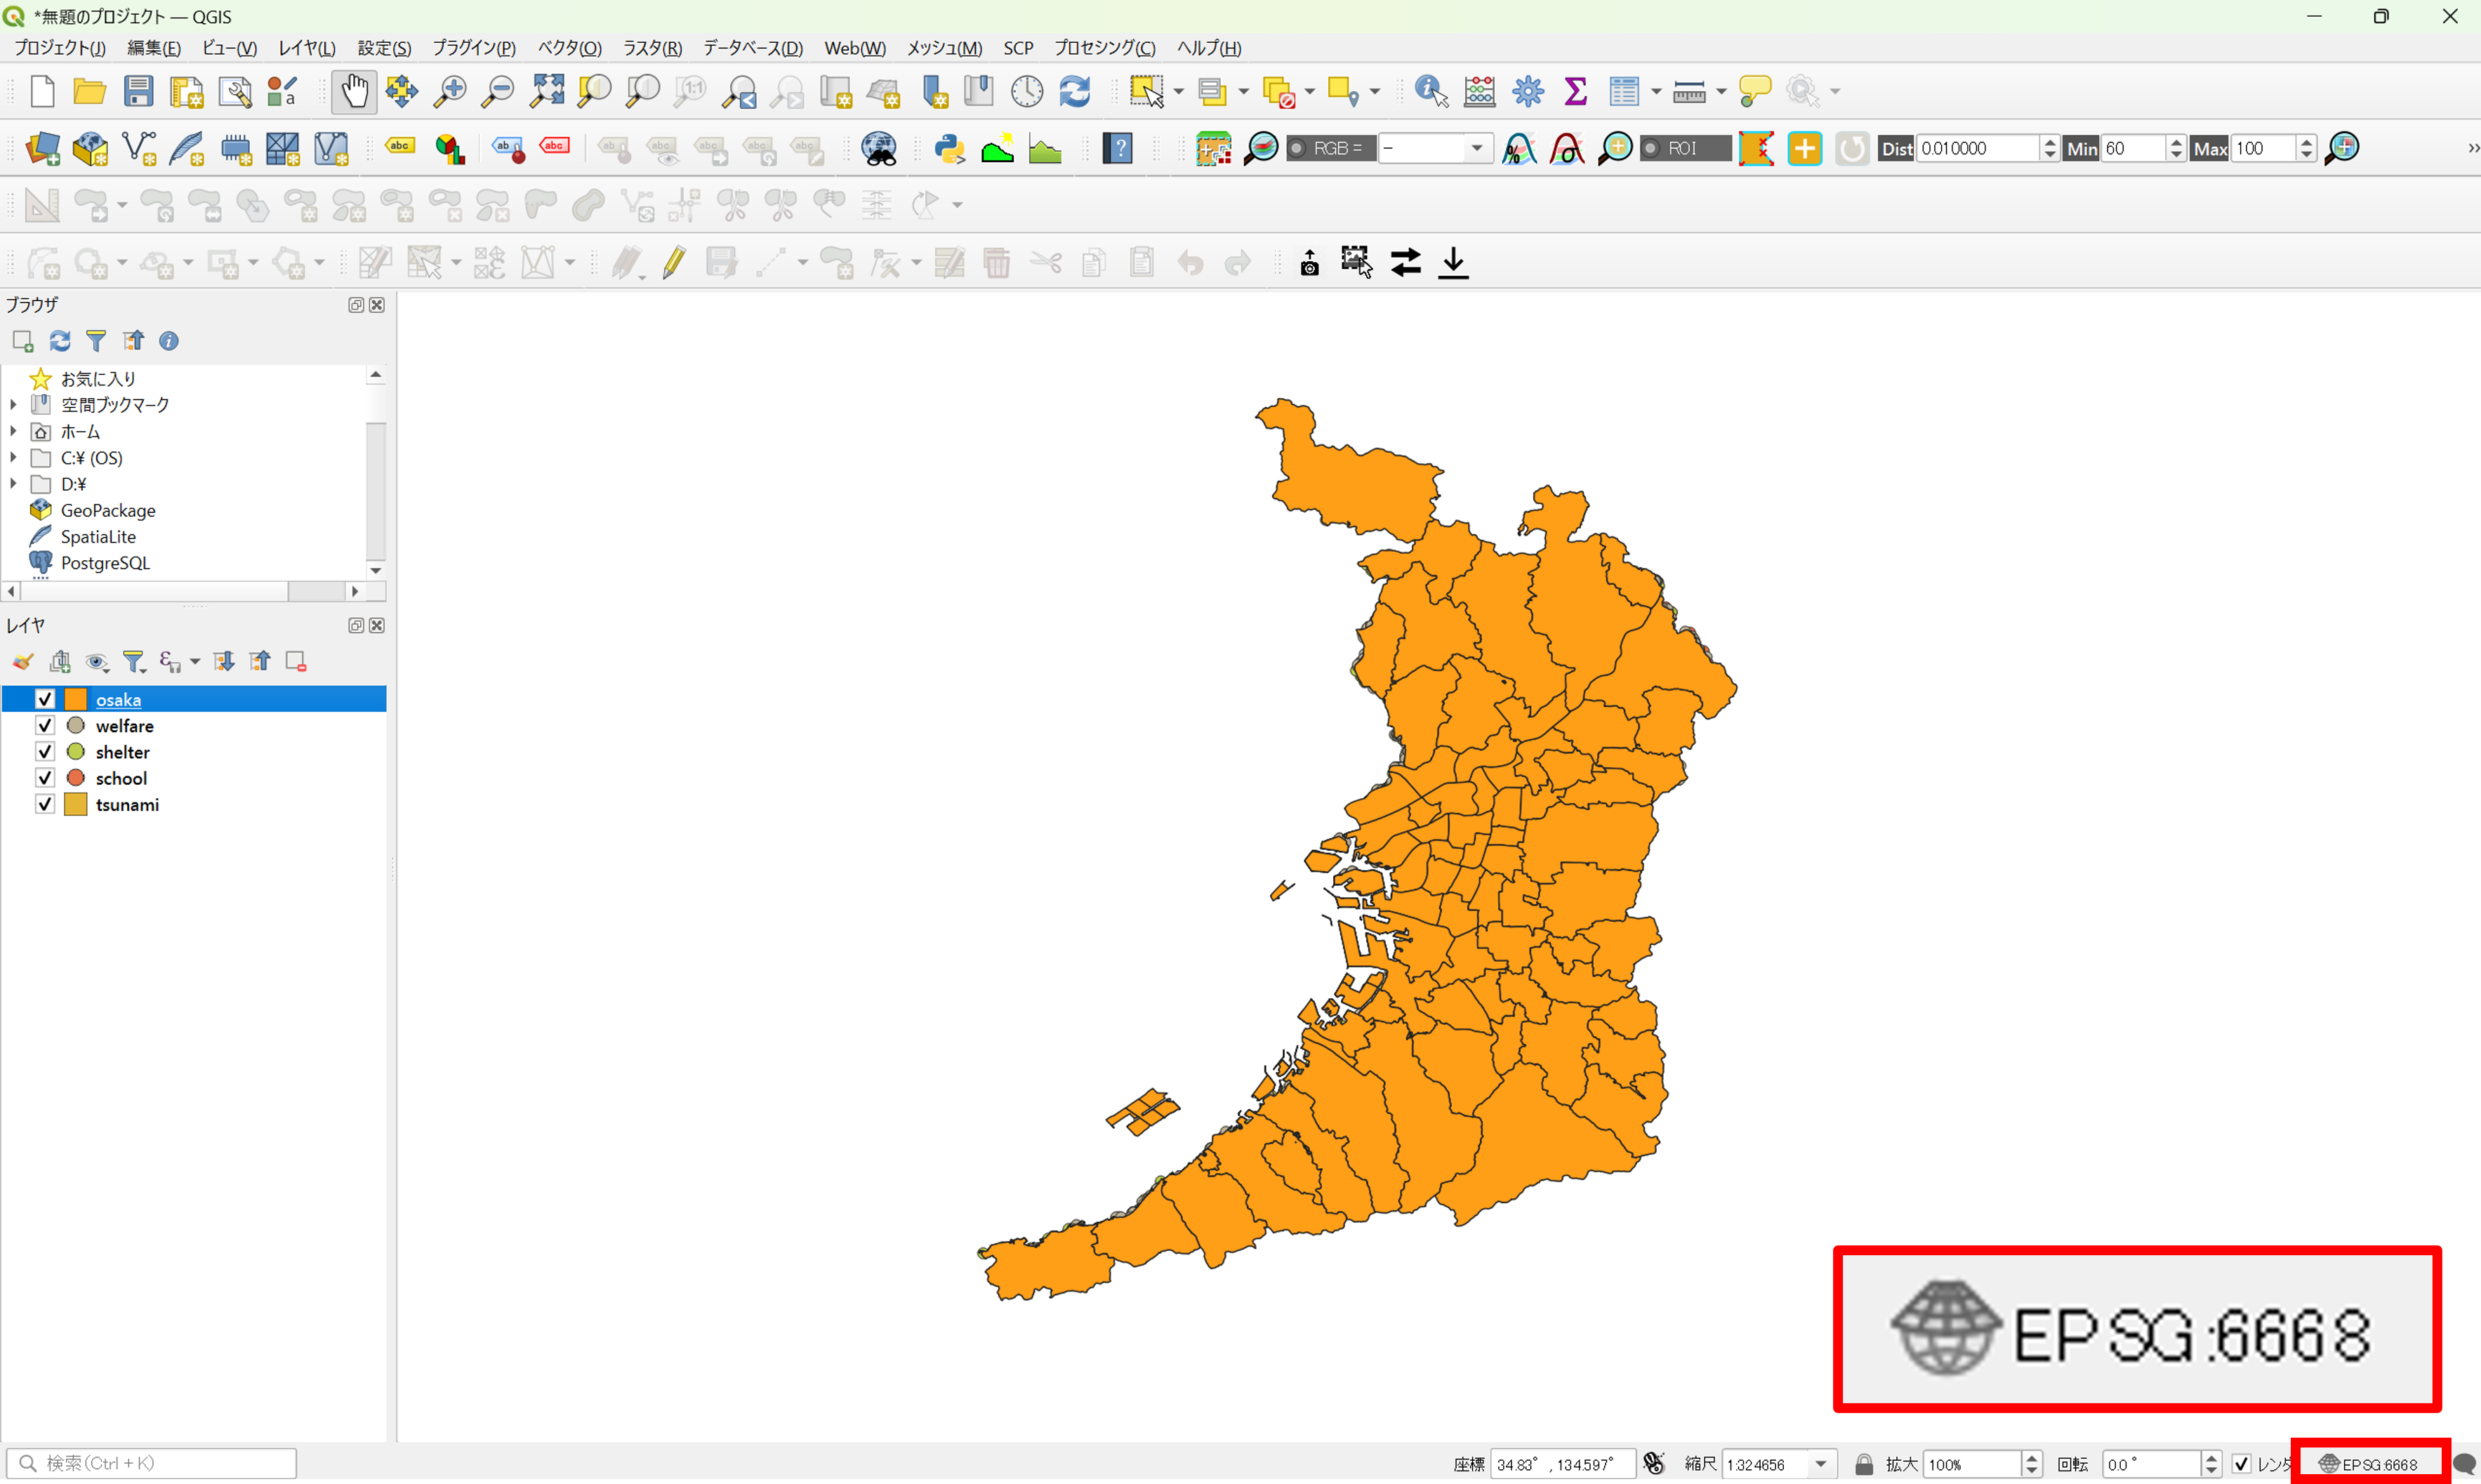This screenshot has width=2481, height=1484.
Task: Open the scale dropdown in status bar
Action: tap(1821, 1464)
